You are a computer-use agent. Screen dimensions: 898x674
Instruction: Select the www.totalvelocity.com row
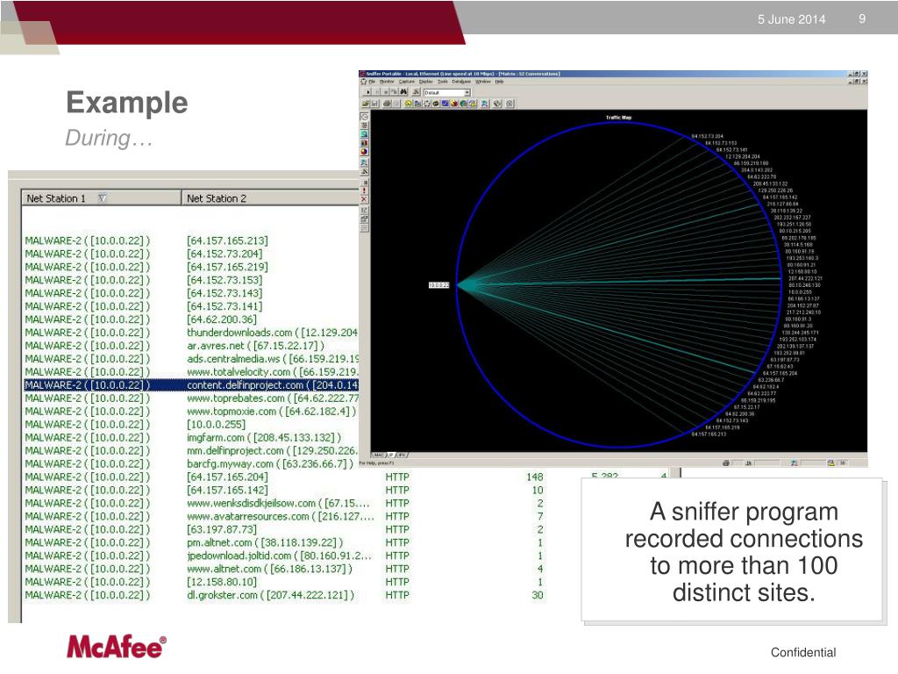click(x=191, y=372)
